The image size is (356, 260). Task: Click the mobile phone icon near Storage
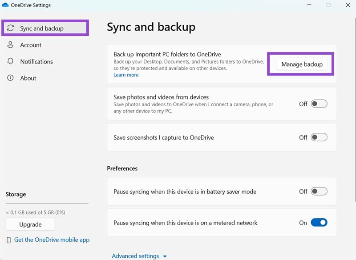(x=8, y=240)
